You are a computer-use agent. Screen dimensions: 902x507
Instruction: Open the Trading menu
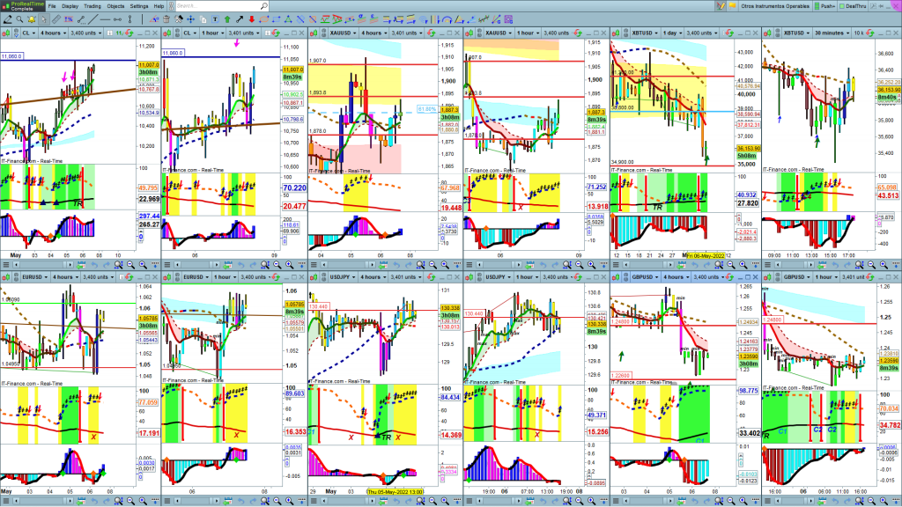(x=91, y=6)
